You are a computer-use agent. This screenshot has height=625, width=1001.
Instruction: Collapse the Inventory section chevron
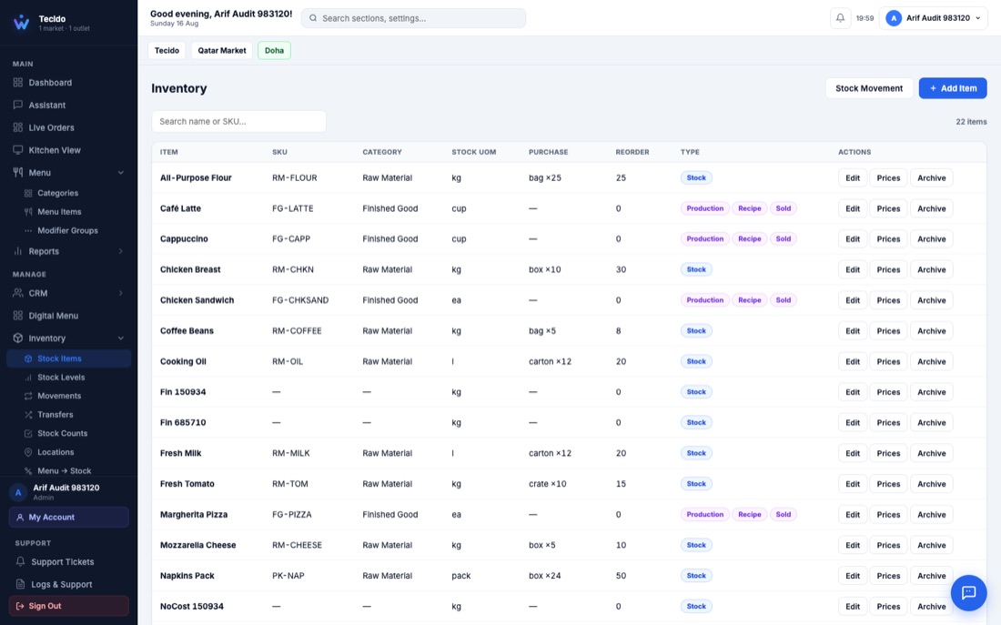point(121,338)
